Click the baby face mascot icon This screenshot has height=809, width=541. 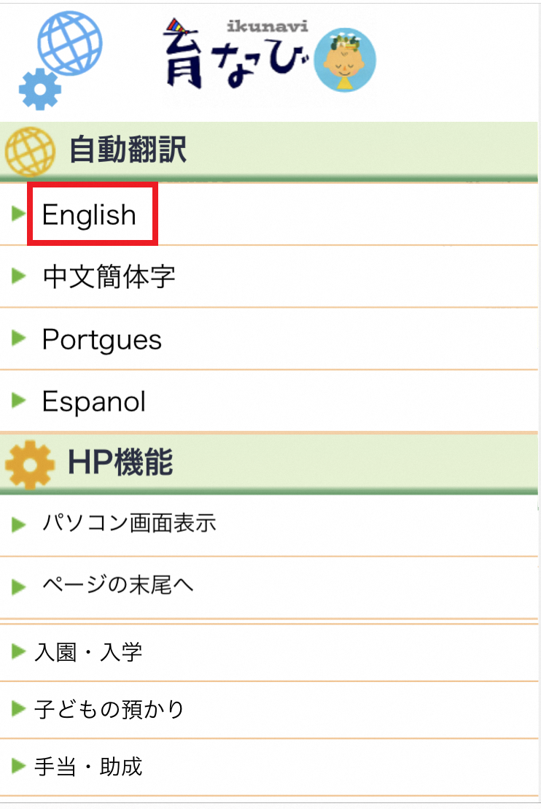pyautogui.click(x=344, y=61)
